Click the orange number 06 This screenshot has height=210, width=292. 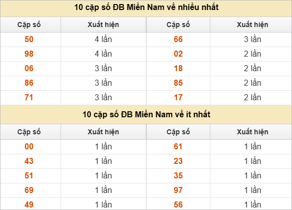tap(29, 68)
